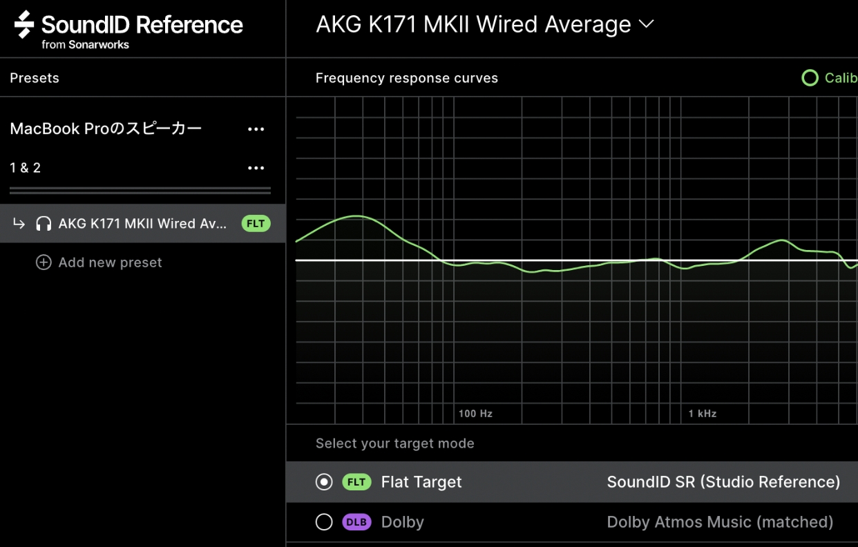Screen dimensions: 858x547
Task: Click the SoundID Reference logo icon
Action: pos(24,25)
